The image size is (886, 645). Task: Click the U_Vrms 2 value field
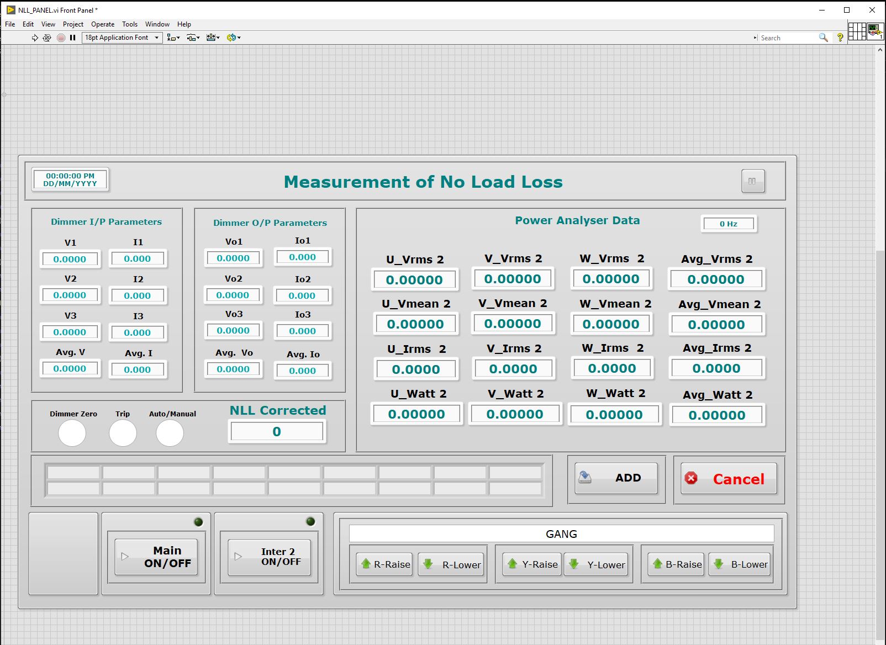(x=414, y=280)
